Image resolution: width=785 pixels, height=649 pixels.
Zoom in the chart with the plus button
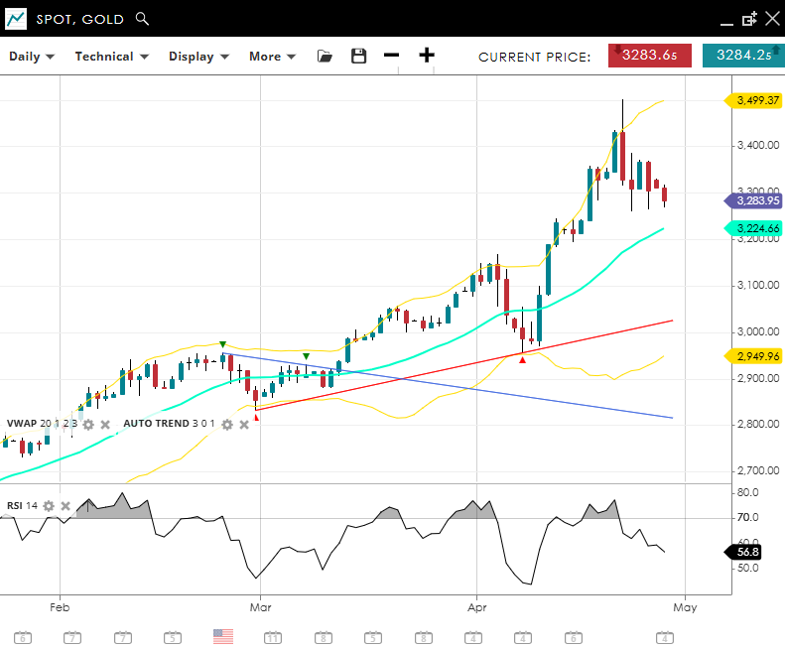click(x=427, y=56)
